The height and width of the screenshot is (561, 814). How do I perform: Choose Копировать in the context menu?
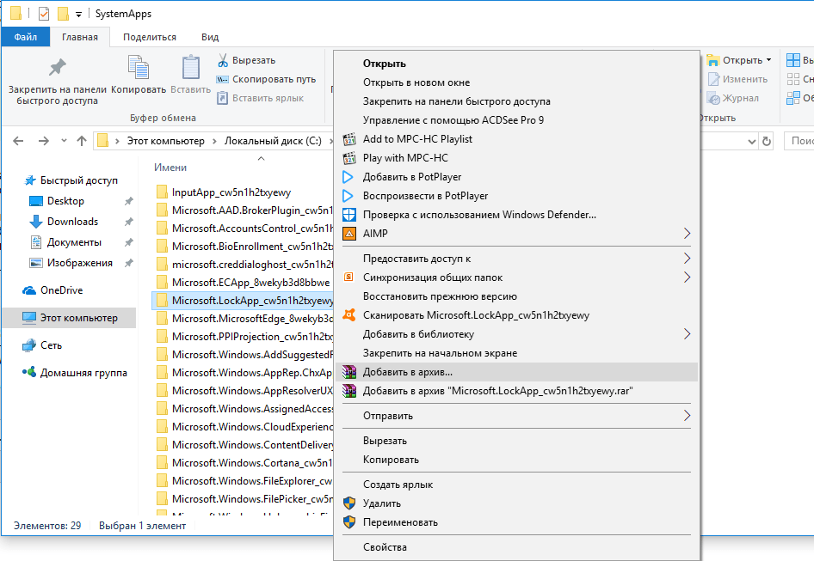[x=516, y=460]
